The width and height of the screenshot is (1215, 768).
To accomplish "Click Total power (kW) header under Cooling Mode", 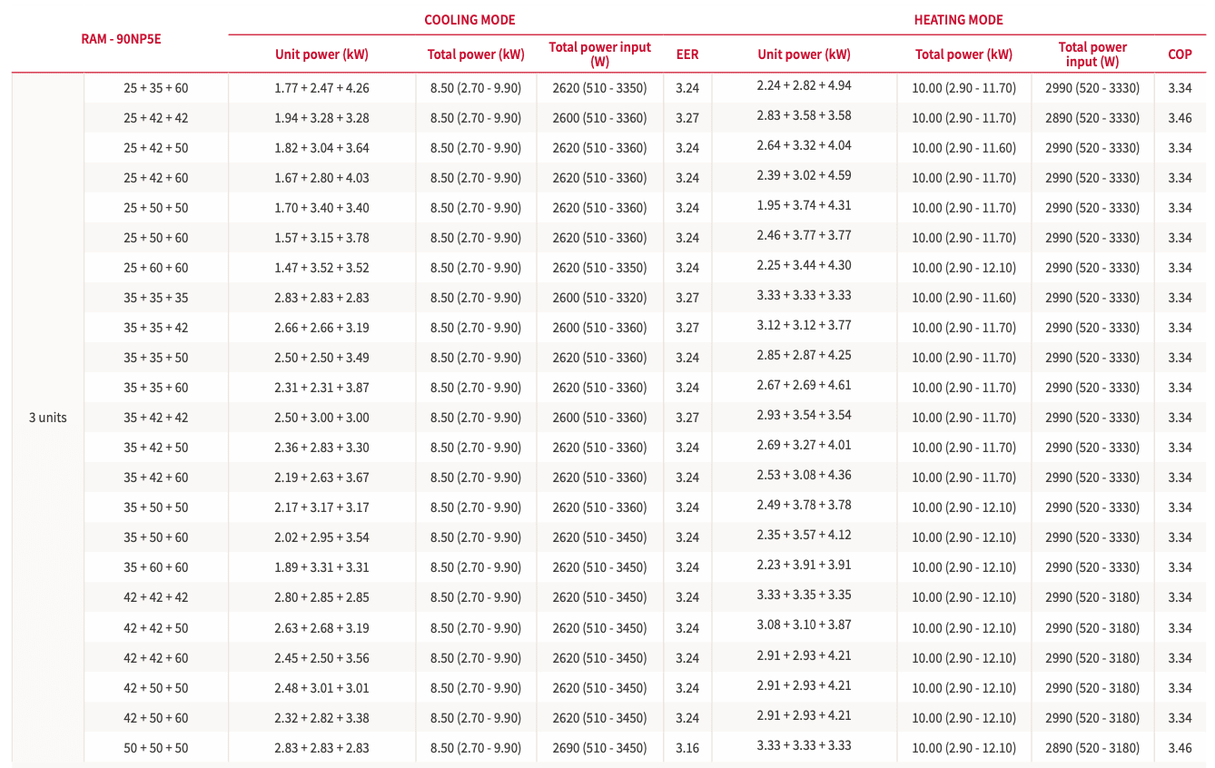I will click(x=476, y=54).
